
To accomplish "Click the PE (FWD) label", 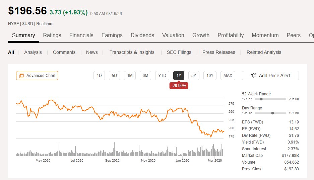I will click(x=251, y=129).
